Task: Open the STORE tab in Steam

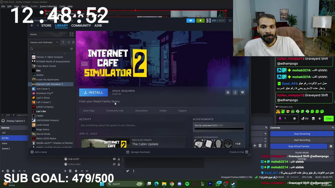Action: coord(46,26)
